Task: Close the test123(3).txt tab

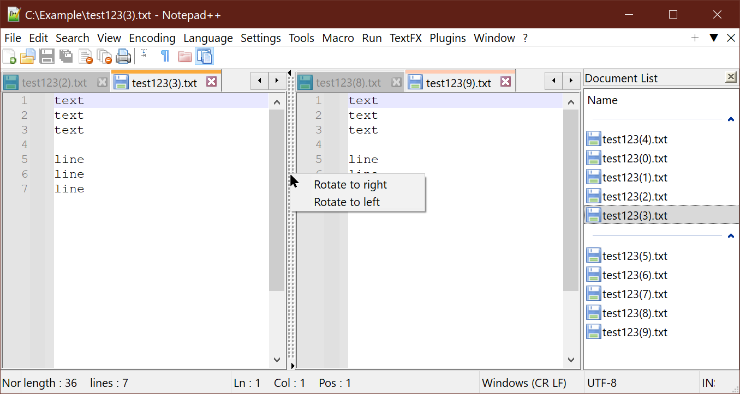Action: coord(211,82)
